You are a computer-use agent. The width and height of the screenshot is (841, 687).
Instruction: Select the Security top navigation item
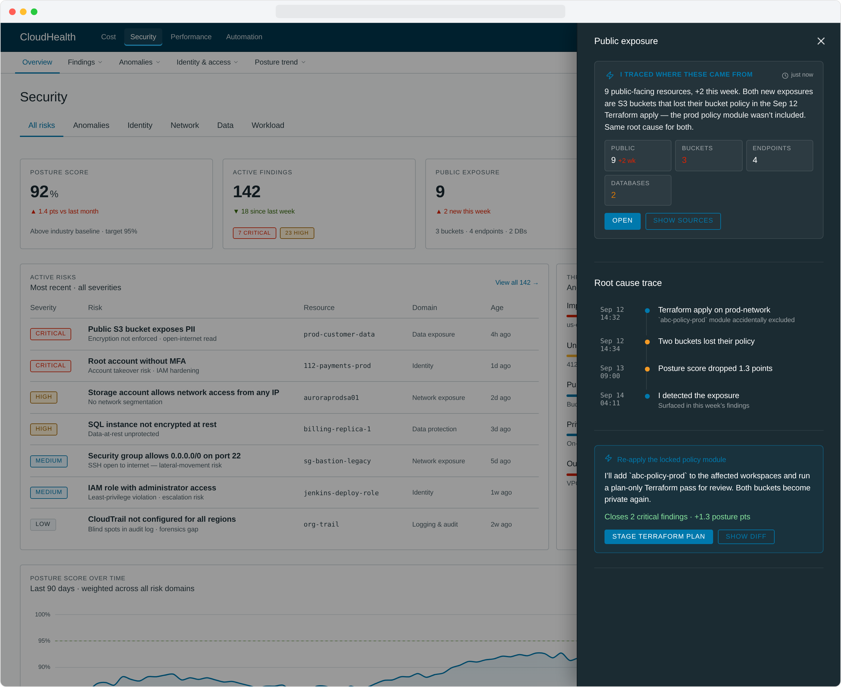coord(143,37)
